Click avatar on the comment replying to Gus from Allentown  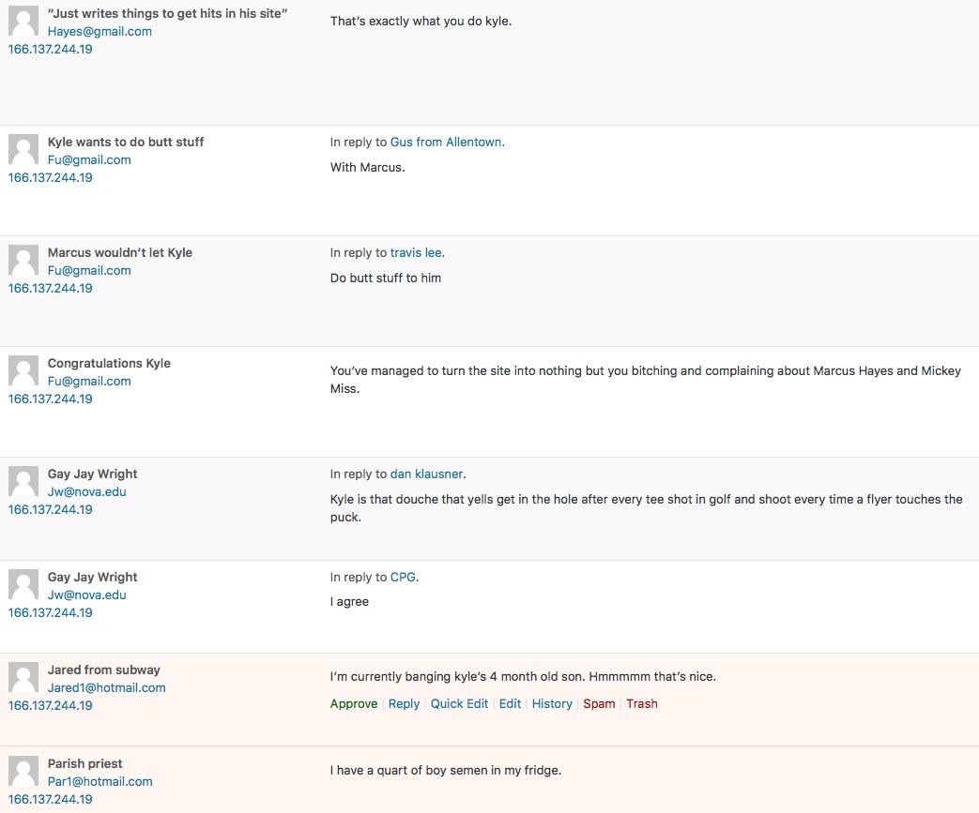coord(23,150)
